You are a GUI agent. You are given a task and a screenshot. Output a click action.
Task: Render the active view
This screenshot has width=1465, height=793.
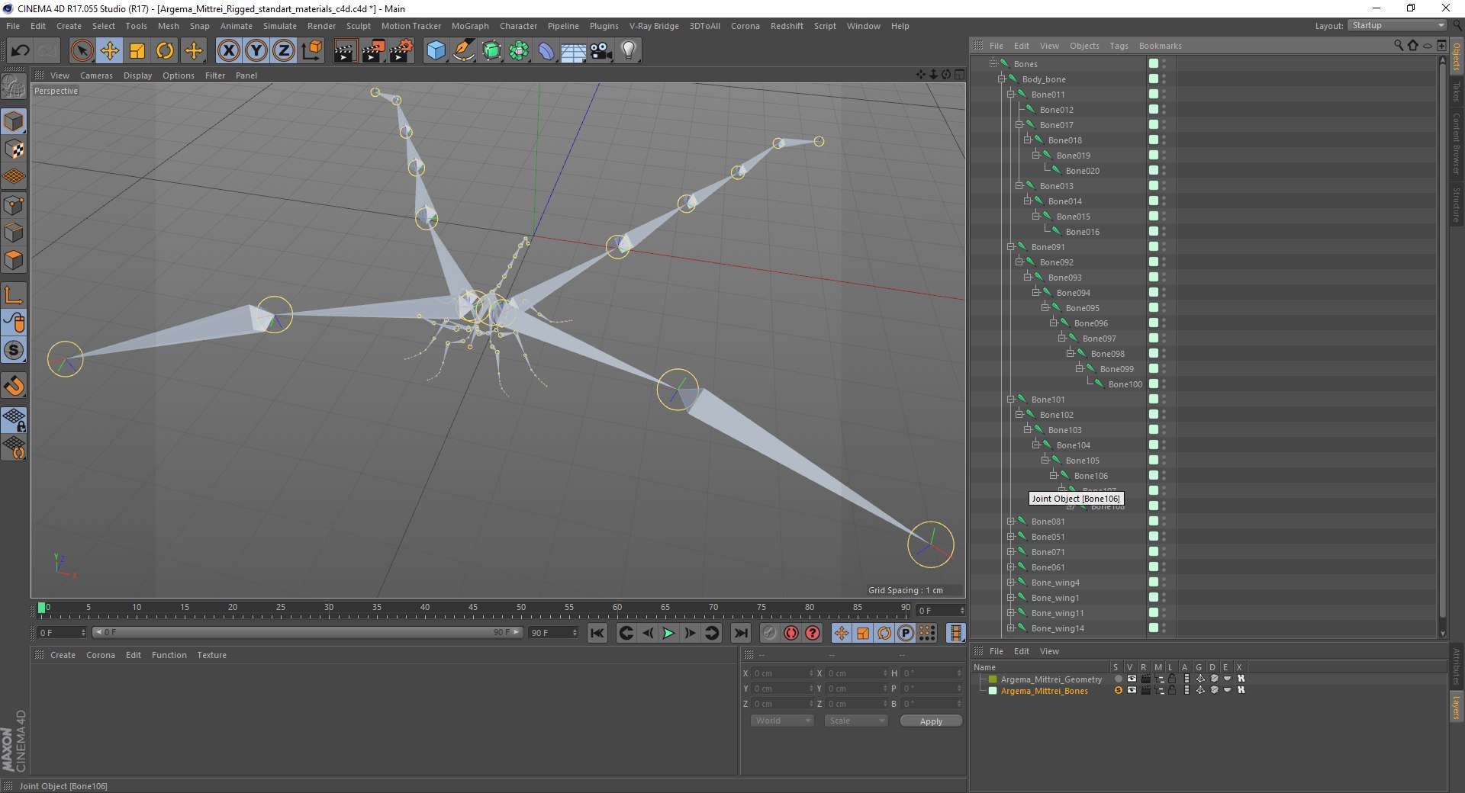345,51
